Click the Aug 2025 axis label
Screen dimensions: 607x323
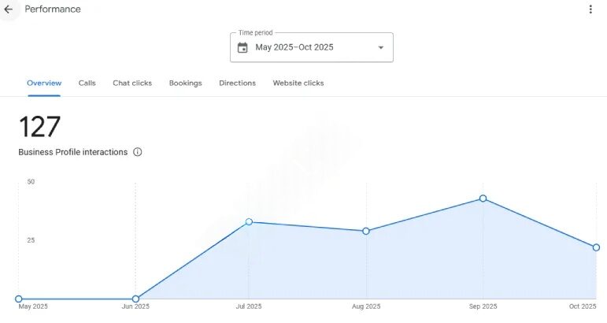(x=366, y=306)
